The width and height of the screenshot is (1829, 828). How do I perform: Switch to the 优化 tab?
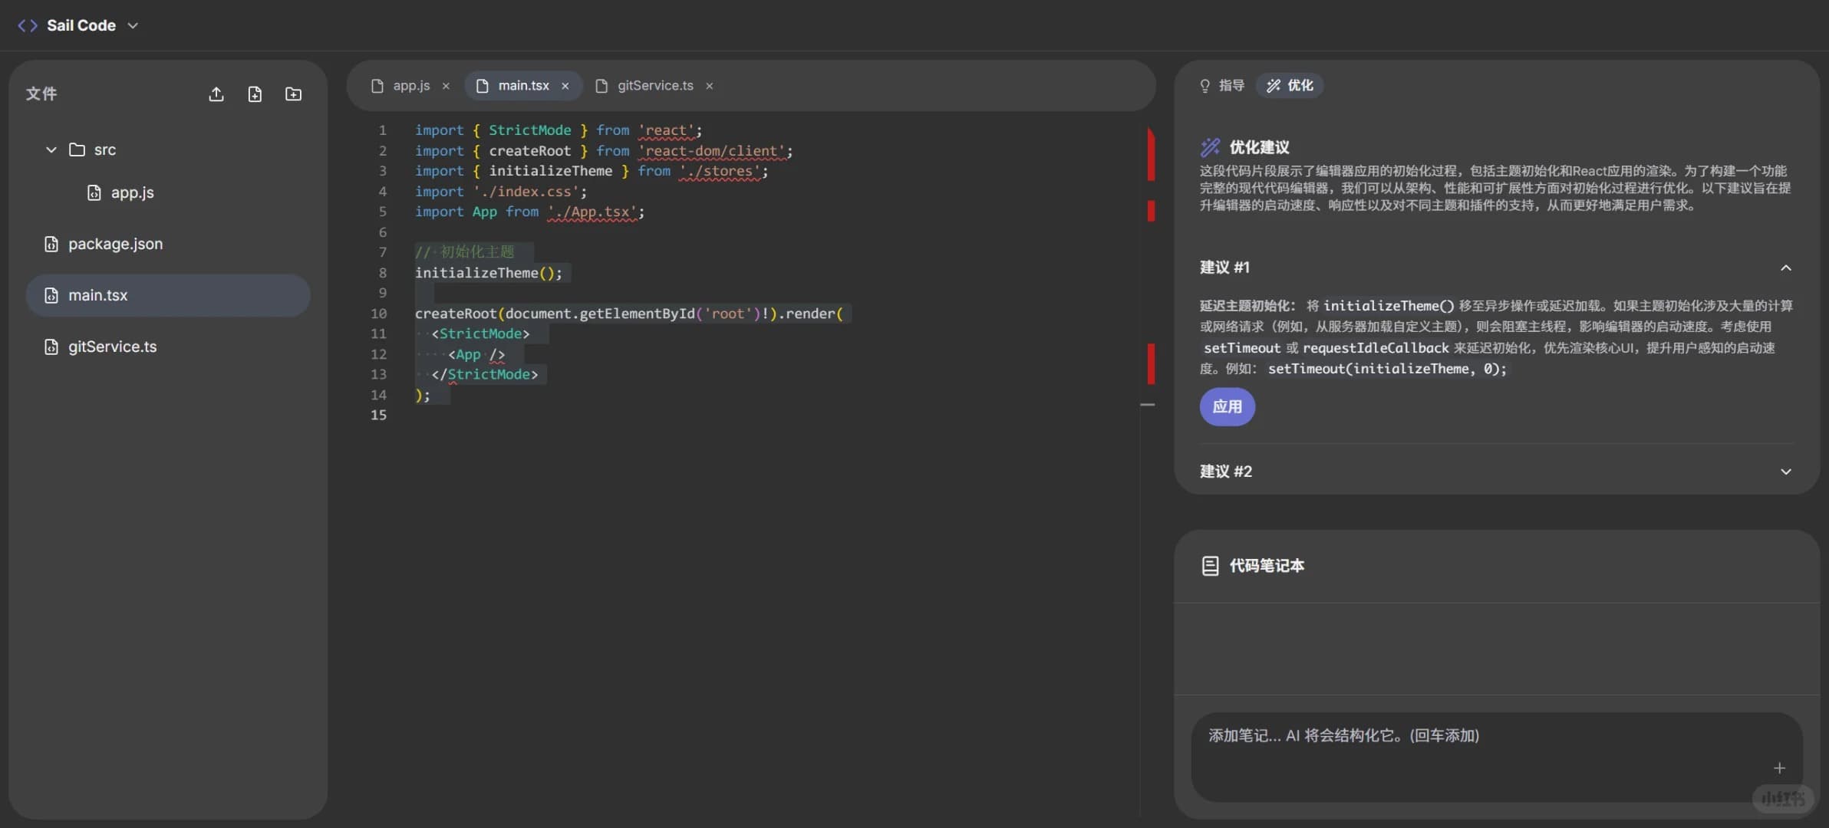coord(1290,86)
